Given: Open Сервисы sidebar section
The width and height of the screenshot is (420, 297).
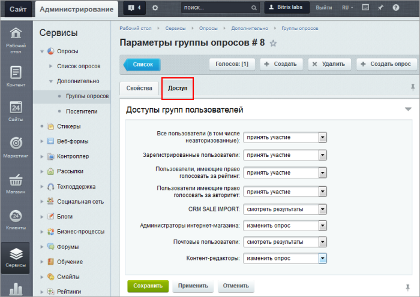Looking at the screenshot, I should point(15,258).
